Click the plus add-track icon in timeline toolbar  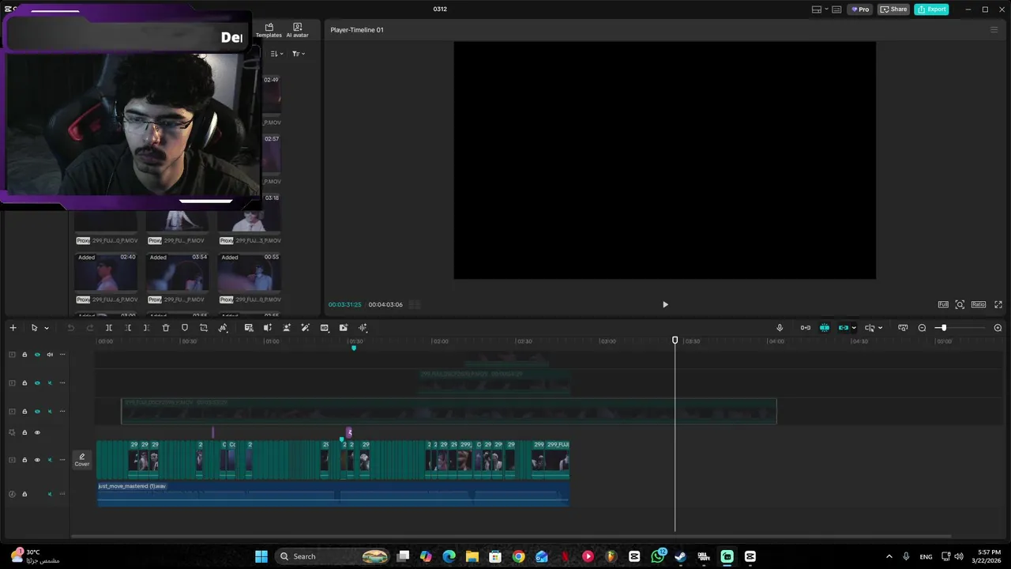[13, 328]
